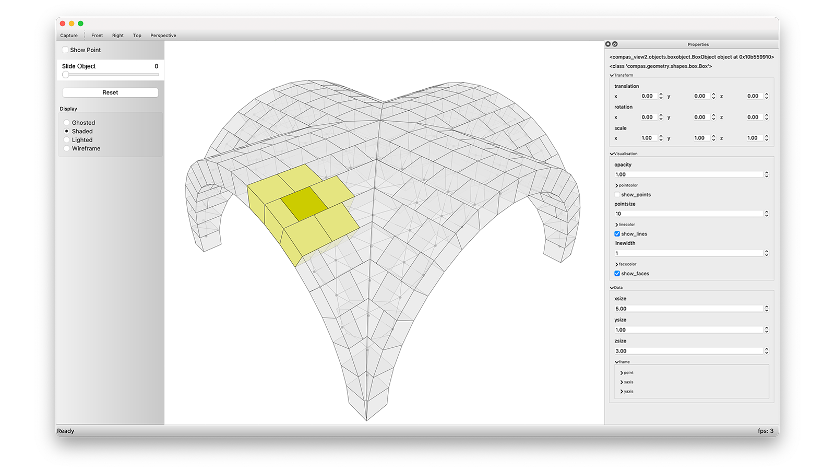This screenshot has height=470, width=835.
Task: Enable the Show Point checkbox
Action: tap(65, 50)
